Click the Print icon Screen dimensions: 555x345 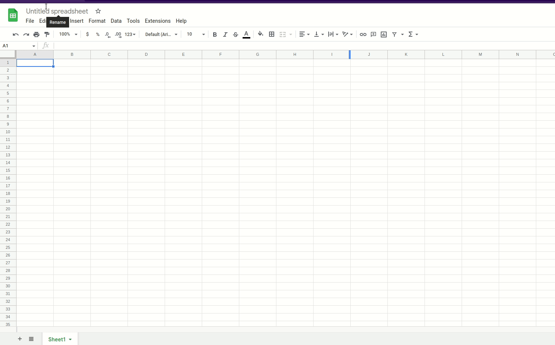(x=36, y=34)
